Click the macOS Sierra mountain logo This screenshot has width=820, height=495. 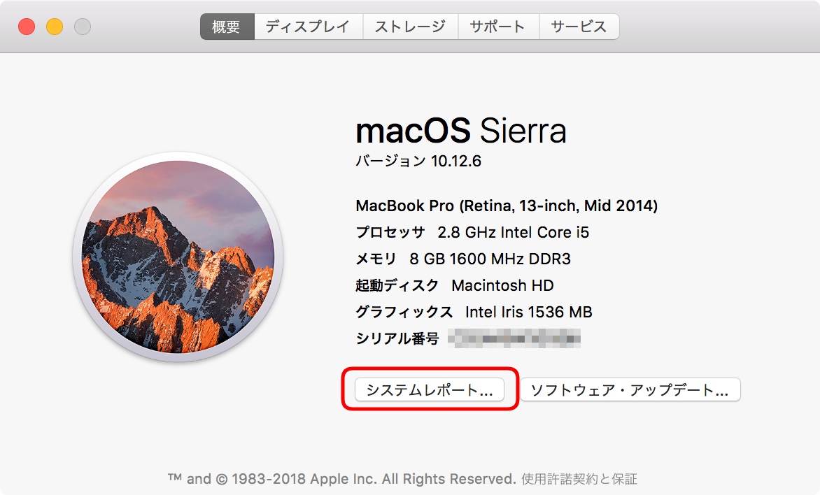[x=178, y=256]
